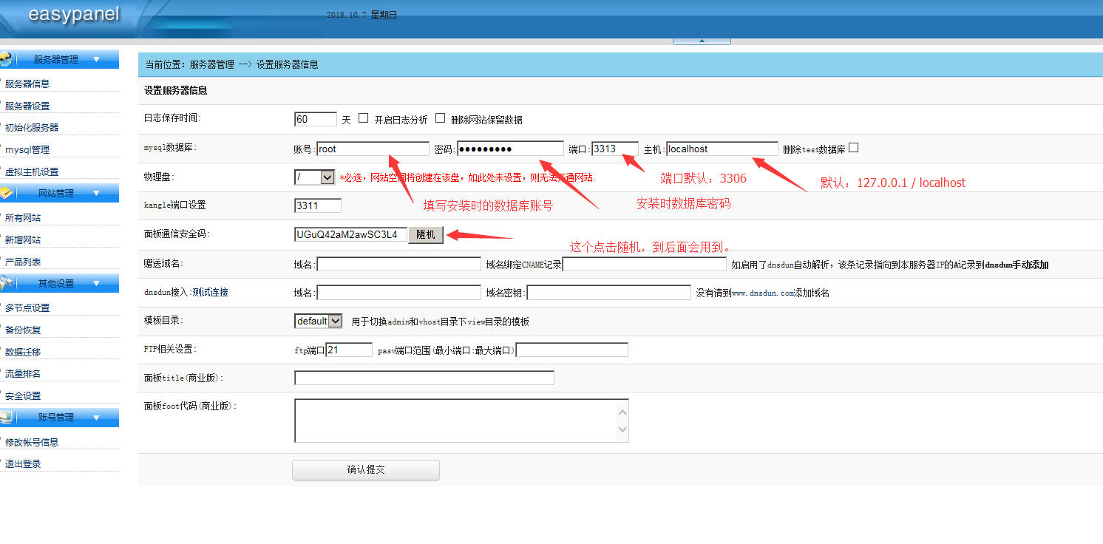This screenshot has height=544, width=1103.
Task: Enable 删除test数据库 checkbox
Action: [853, 147]
